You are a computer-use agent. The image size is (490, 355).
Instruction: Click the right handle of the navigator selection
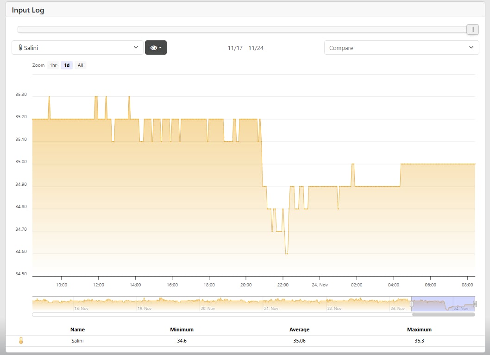(x=475, y=304)
